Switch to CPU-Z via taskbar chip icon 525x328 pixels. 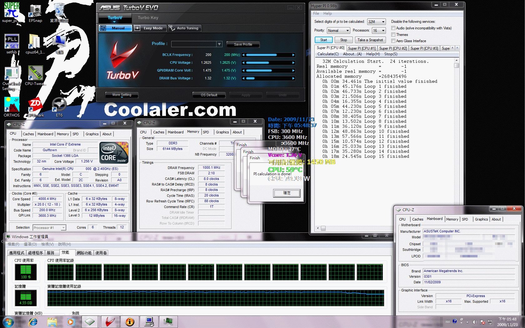[90, 322]
